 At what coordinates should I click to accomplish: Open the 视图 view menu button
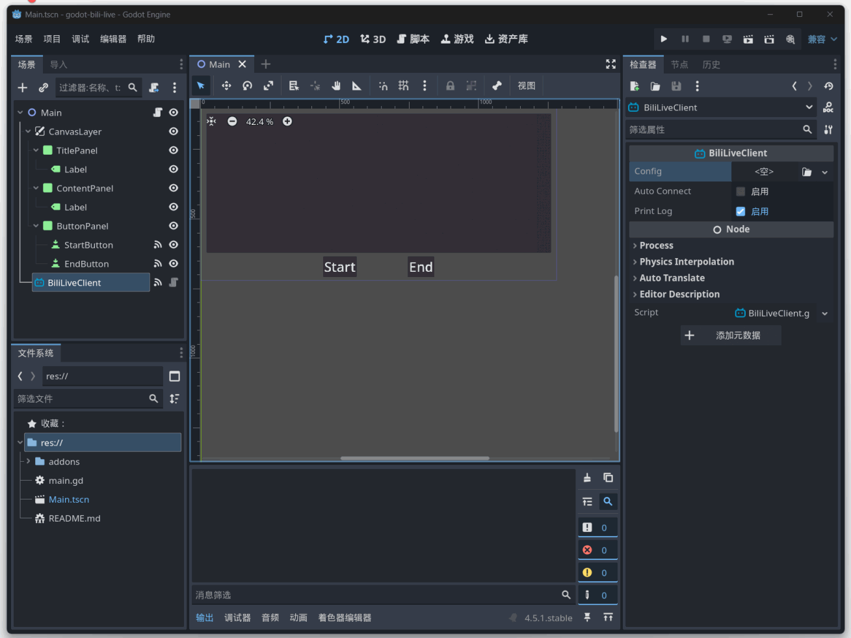[527, 86]
